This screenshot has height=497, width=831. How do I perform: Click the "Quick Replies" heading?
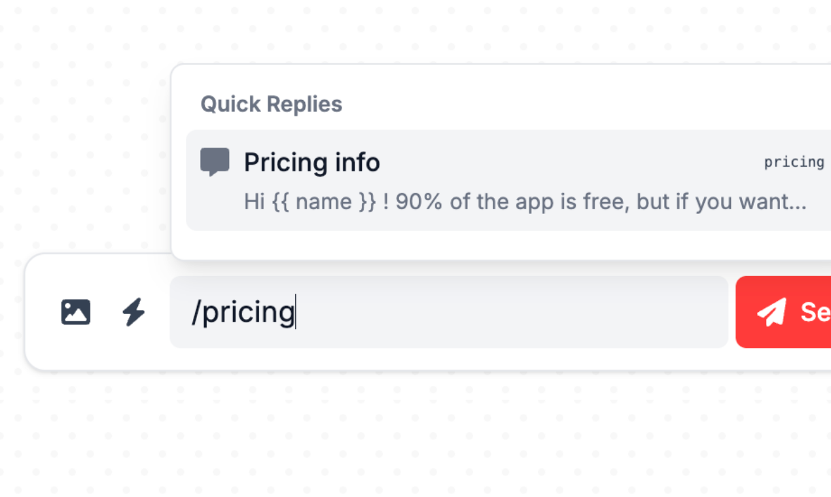tap(271, 104)
